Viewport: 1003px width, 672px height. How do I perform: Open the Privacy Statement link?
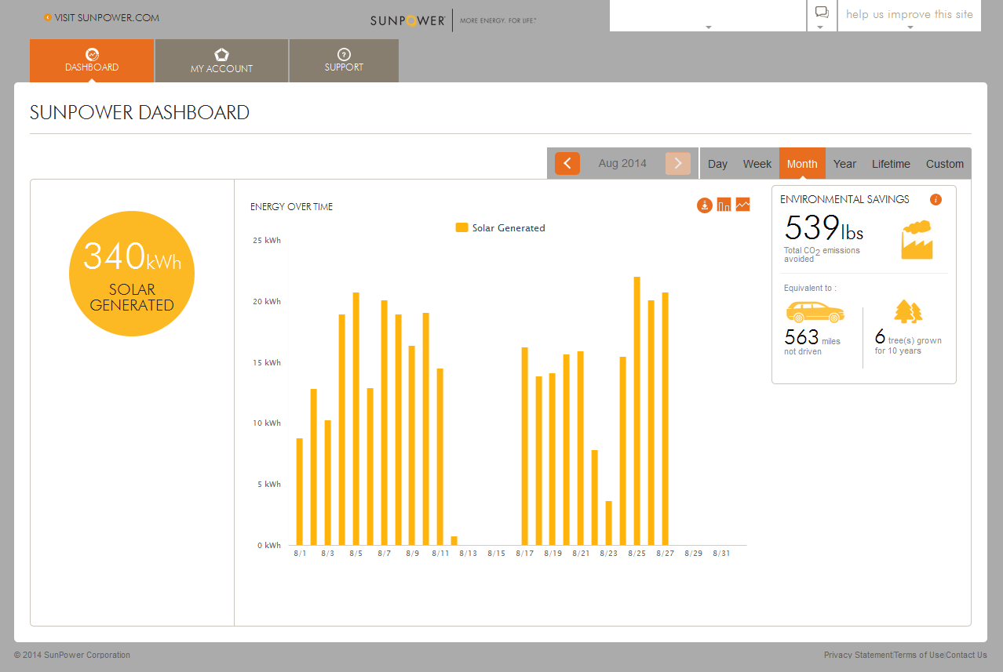(858, 655)
